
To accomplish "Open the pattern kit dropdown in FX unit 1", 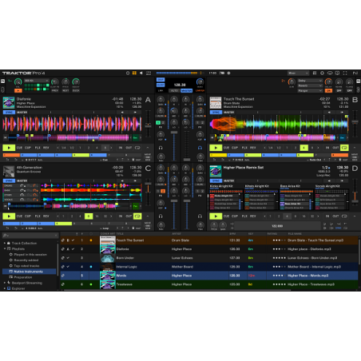I will (x=37, y=81).
